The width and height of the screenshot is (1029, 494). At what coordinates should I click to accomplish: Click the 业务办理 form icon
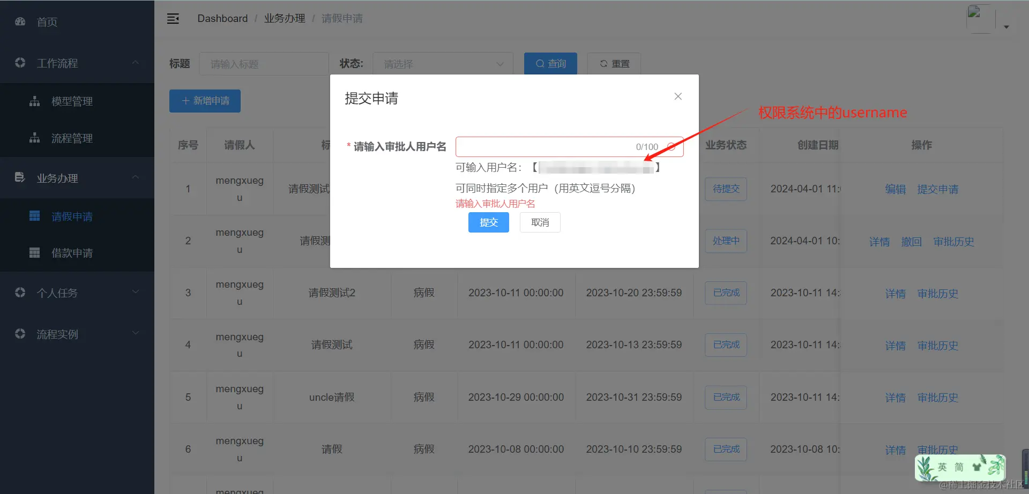coord(20,177)
